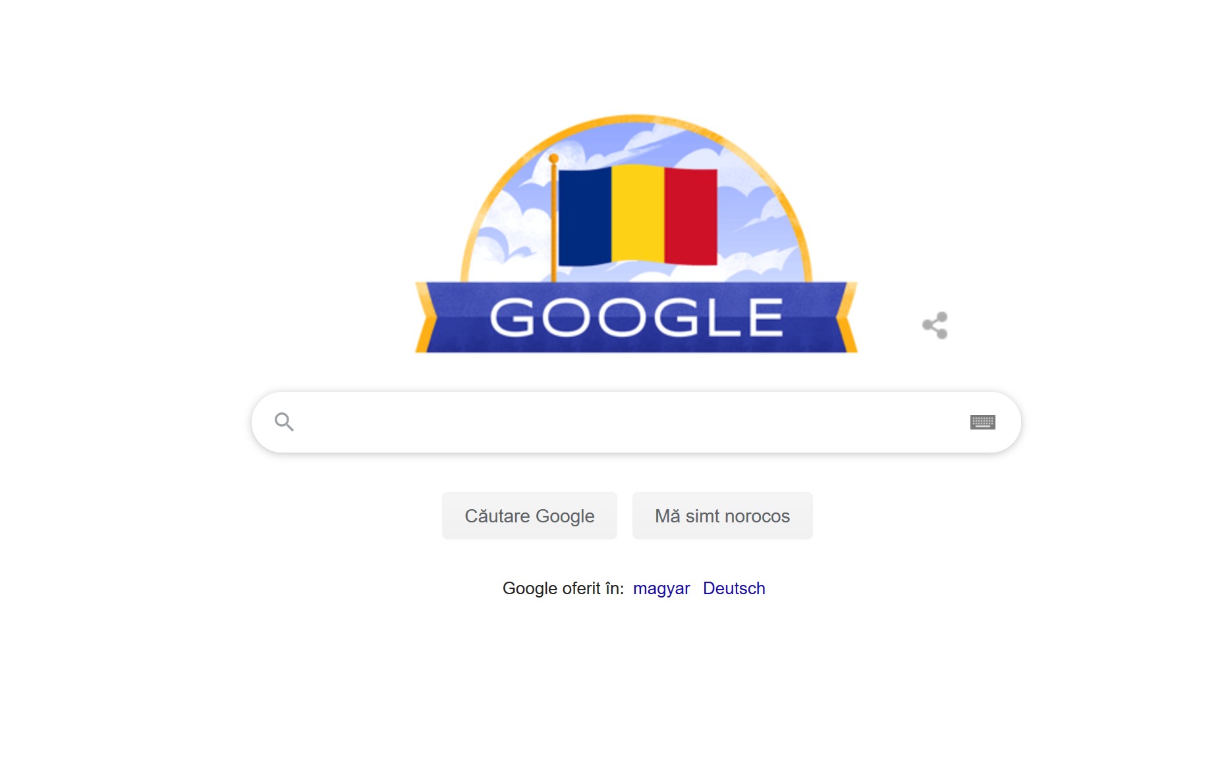Click the right ribbon end of banner
This screenshot has width=1226, height=776.
coord(847,318)
